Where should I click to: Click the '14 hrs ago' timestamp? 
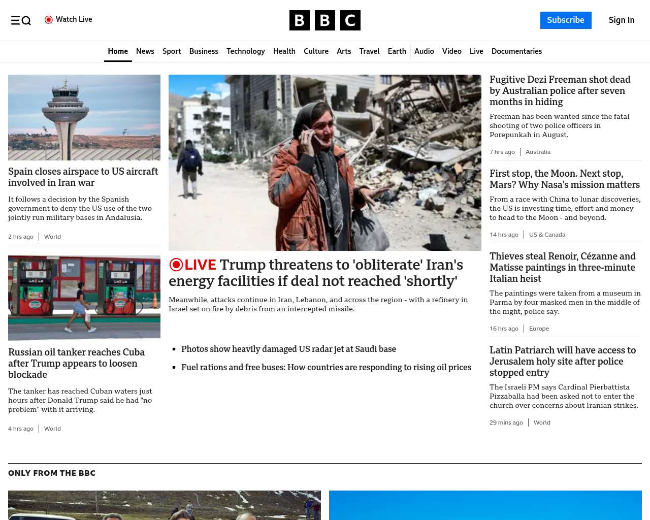coord(504,235)
